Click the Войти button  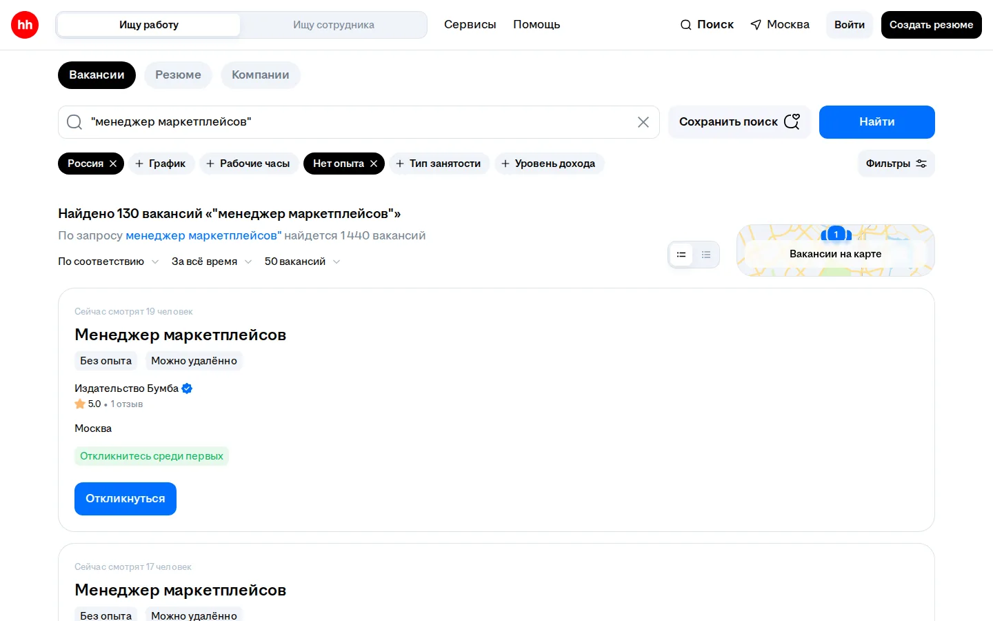point(850,25)
